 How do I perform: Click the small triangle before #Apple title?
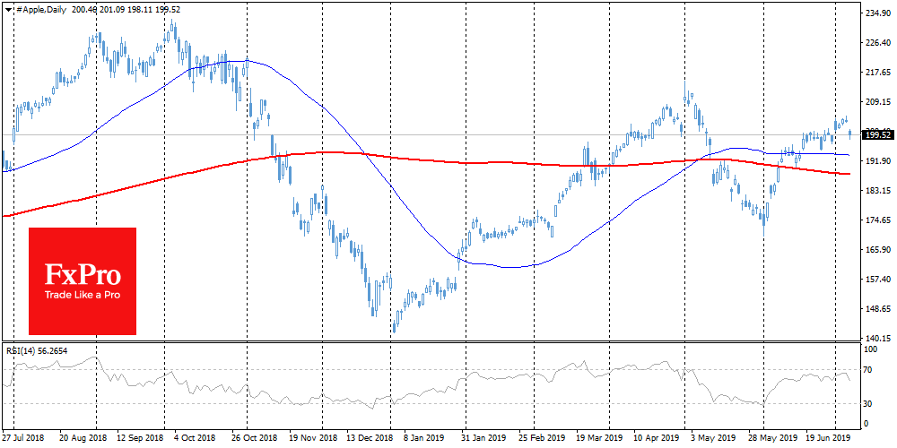point(11,8)
